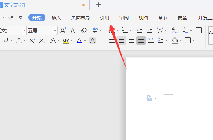This screenshot has height=140, width=213.
Task: Toggle character shading button
Action: click(x=93, y=40)
